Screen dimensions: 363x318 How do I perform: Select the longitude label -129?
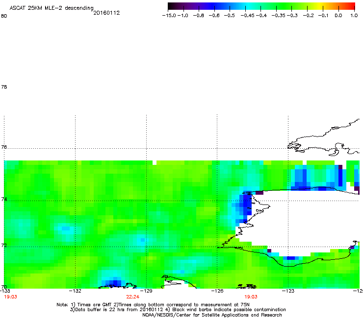(x=146, y=291)
